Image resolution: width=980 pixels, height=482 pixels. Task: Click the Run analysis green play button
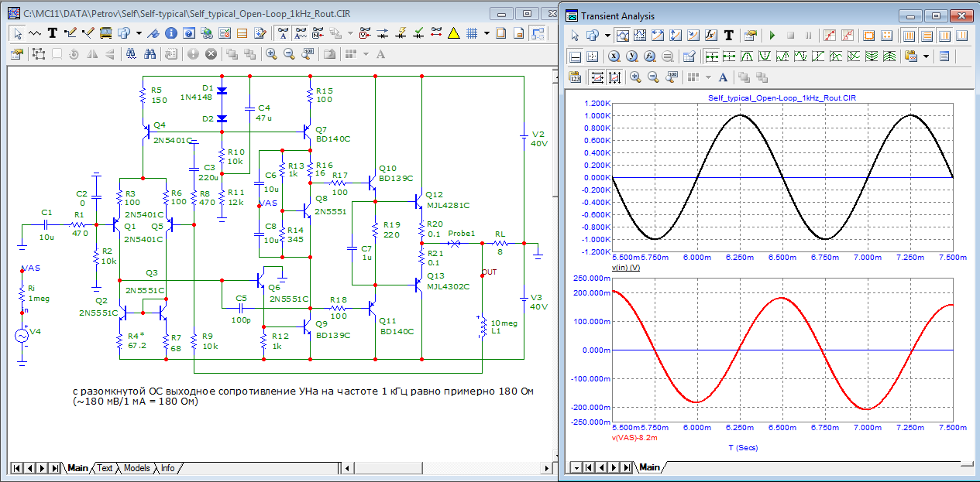click(x=772, y=36)
